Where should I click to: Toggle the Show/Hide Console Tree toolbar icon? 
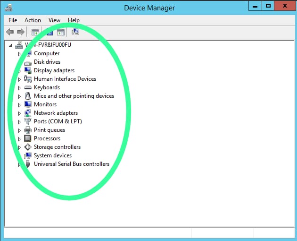35,32
